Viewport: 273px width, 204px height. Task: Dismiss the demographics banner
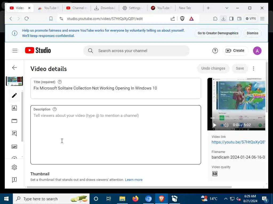[252, 33]
